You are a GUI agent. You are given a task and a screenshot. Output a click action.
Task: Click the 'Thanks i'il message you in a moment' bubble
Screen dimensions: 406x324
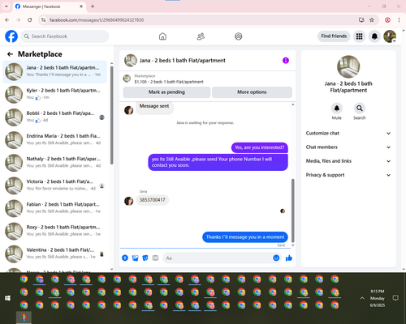(245, 237)
